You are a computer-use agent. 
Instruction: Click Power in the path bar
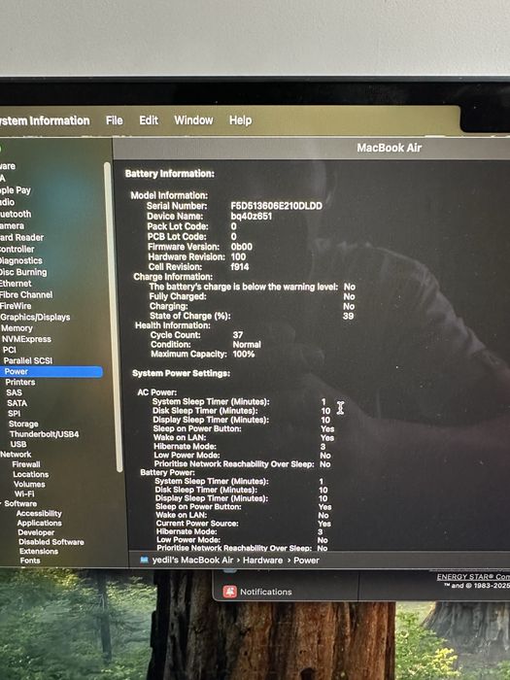[306, 560]
